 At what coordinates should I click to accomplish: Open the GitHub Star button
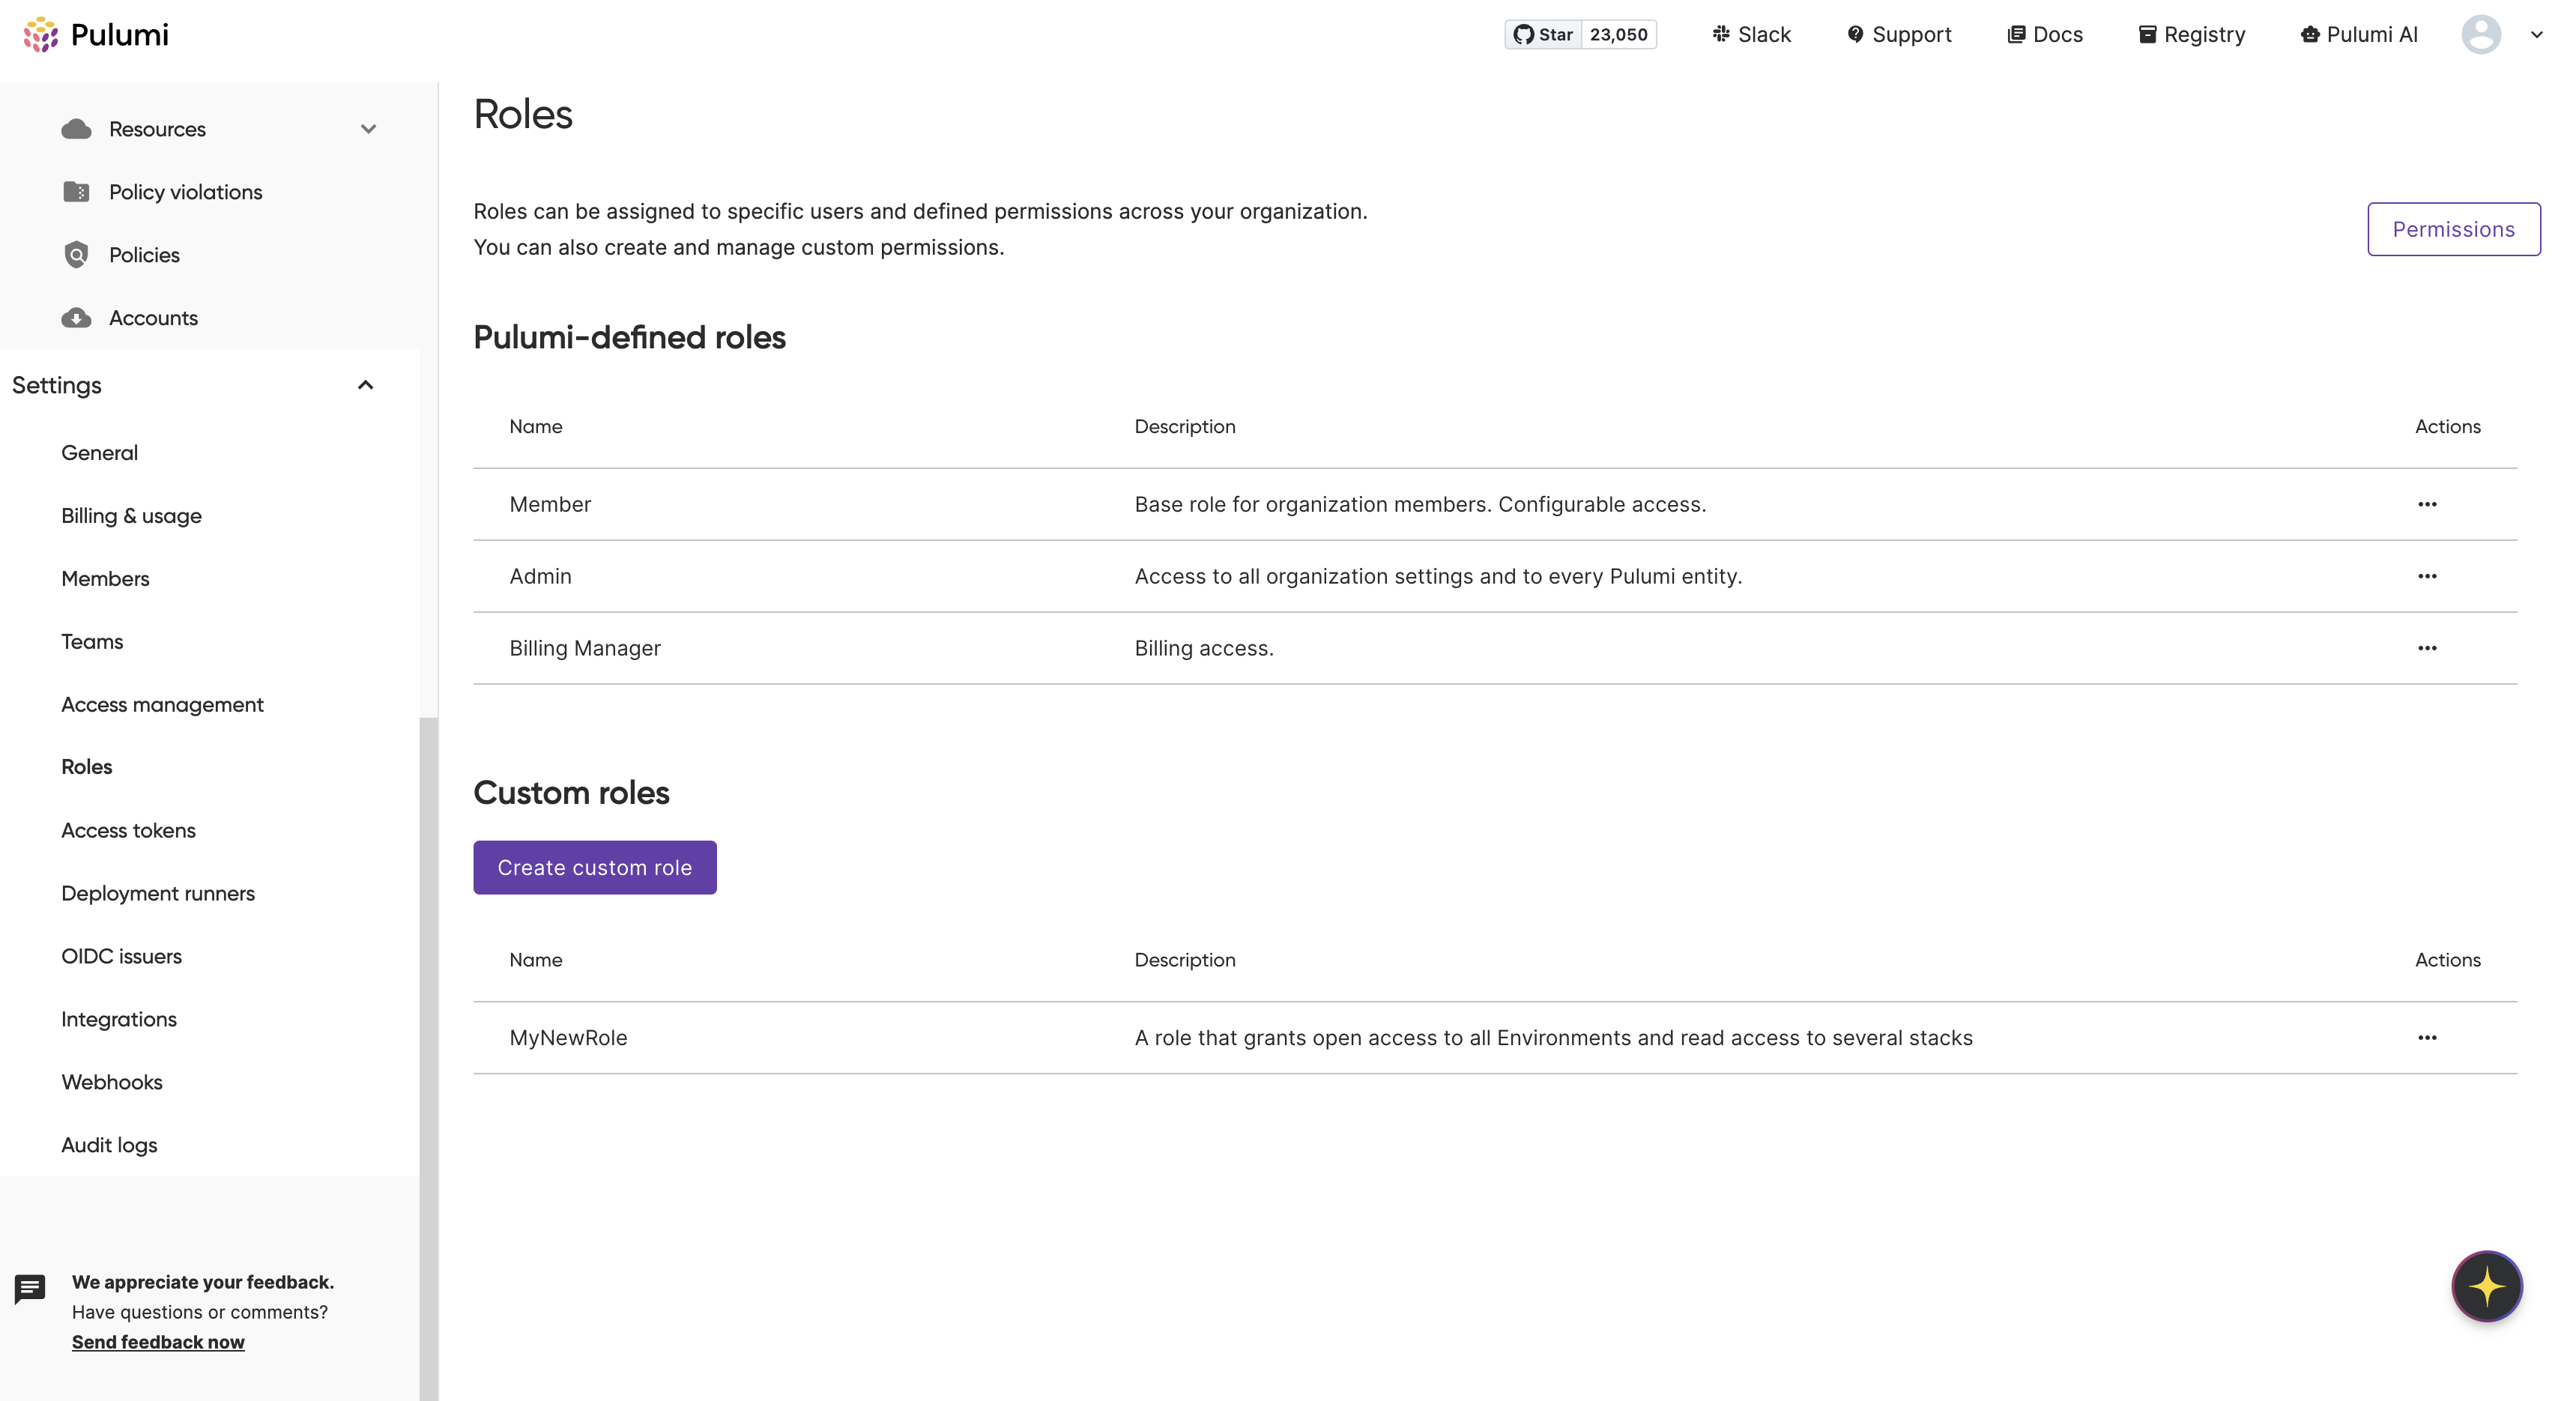pos(1543,34)
